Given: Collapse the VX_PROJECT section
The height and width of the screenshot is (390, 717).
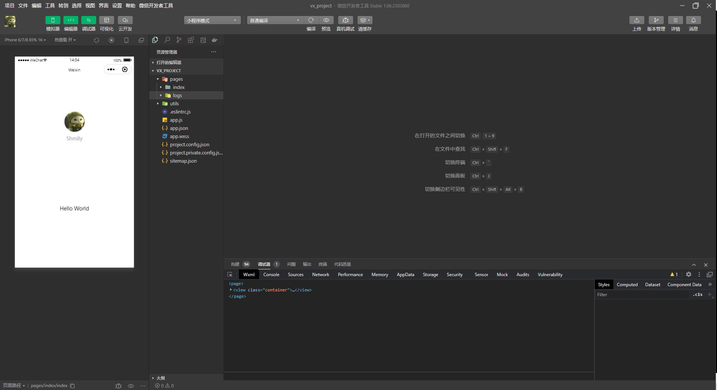Looking at the screenshot, I should tap(186, 71).
